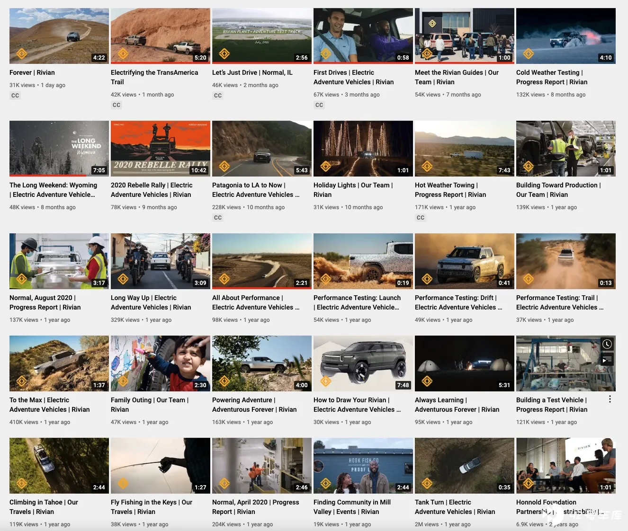
Task: Play the Forever | Rivian video thumbnail
Action: [59, 35]
